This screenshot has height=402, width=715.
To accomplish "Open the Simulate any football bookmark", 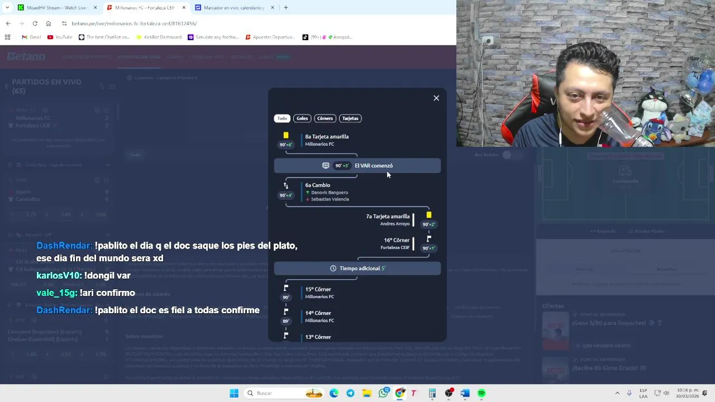I will point(214,37).
